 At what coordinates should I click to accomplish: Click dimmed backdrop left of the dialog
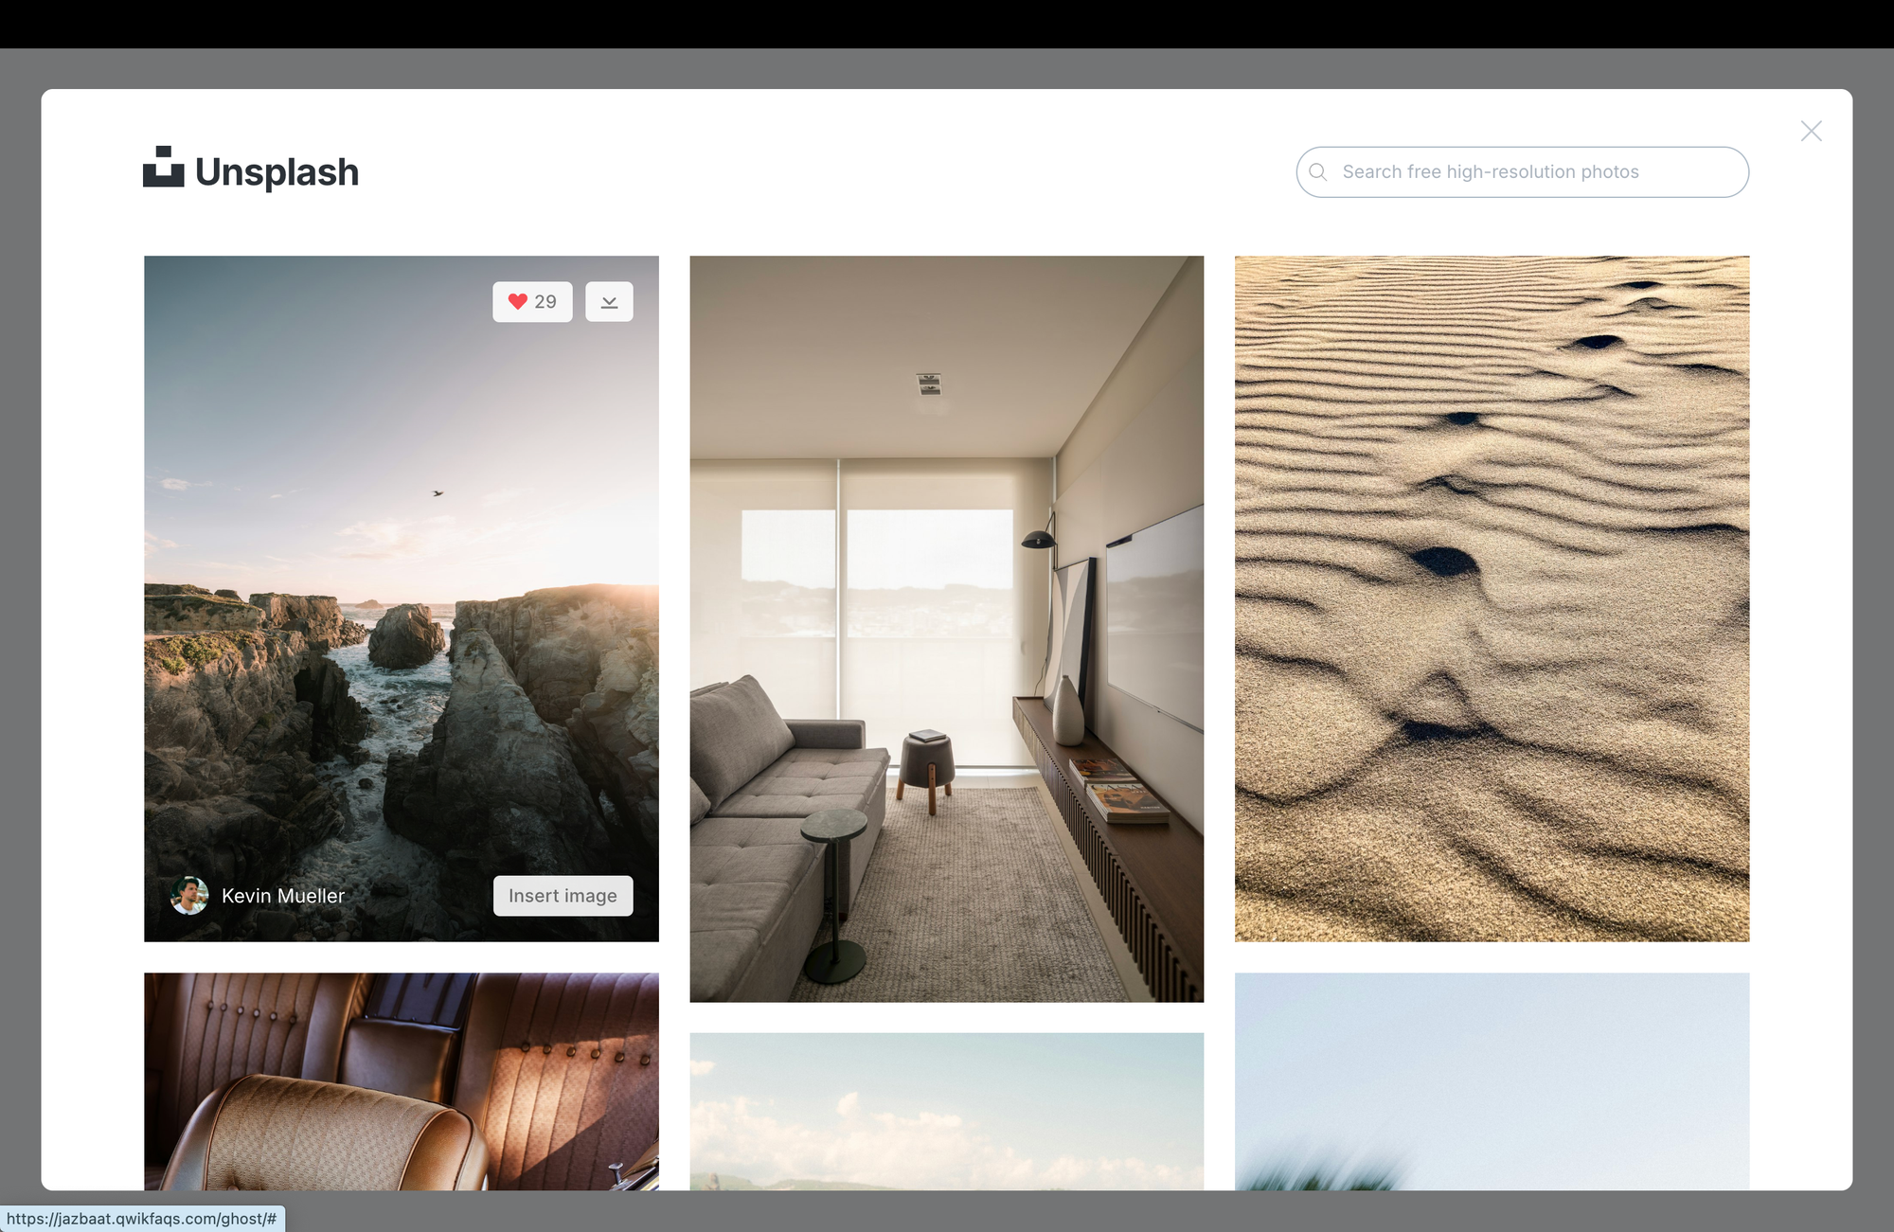coord(19,616)
